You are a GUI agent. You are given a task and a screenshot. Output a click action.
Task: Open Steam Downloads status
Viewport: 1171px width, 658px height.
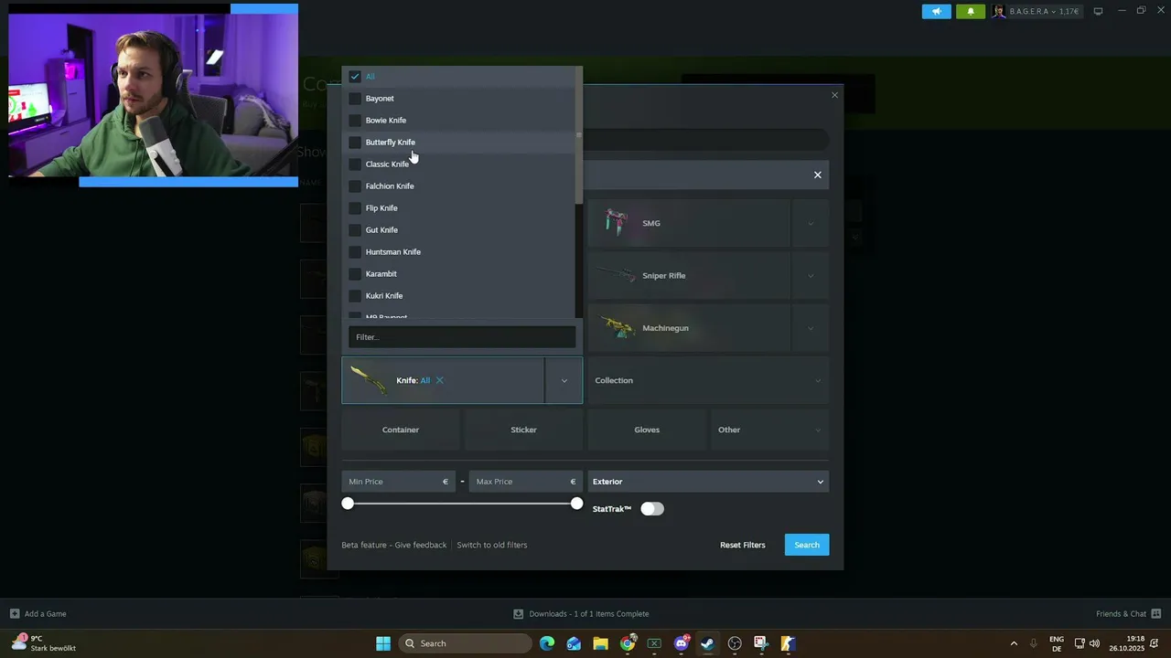[581, 614]
